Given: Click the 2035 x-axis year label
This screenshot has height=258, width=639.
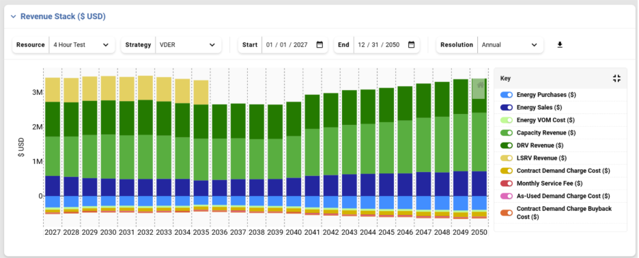Looking at the screenshot, I should 201,232.
